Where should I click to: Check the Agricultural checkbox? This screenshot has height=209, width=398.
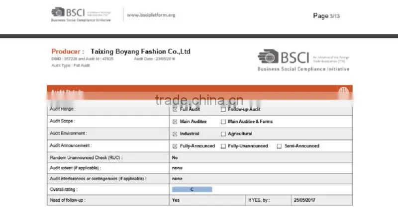pyautogui.click(x=223, y=134)
